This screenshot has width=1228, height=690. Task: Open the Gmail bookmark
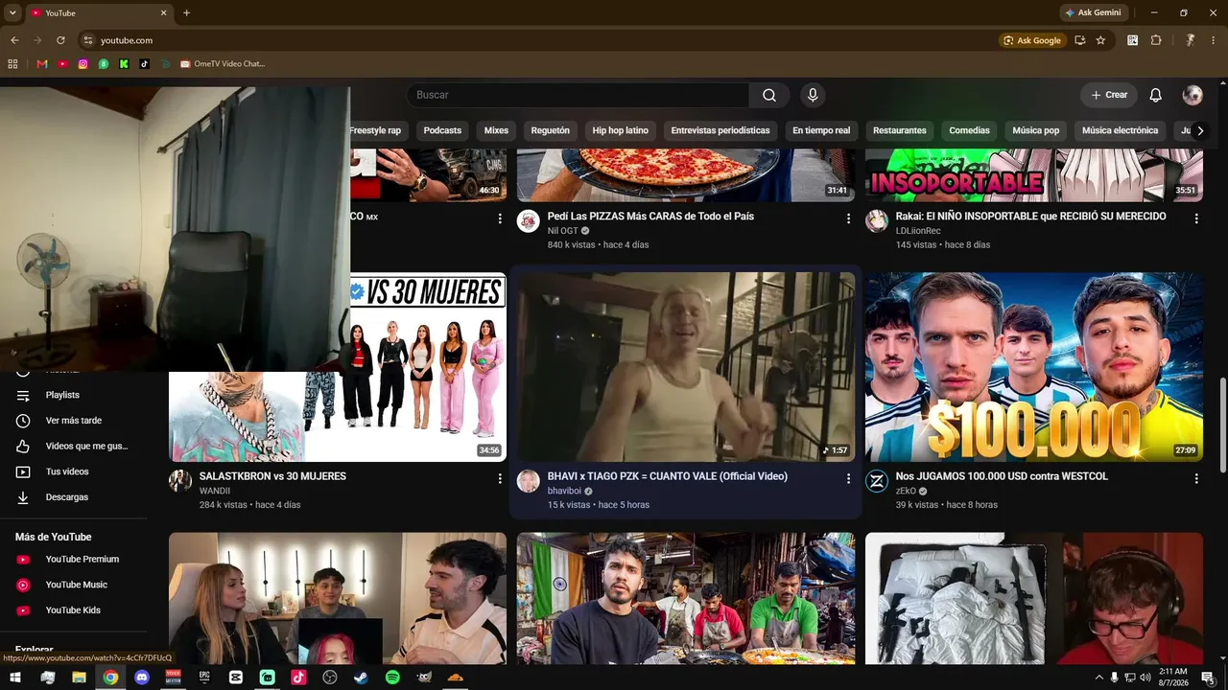pos(41,64)
